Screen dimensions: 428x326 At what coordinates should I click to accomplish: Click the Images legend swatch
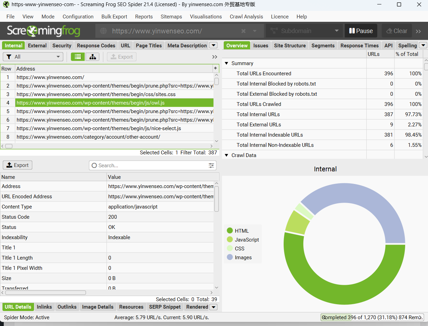pyautogui.click(x=230, y=257)
